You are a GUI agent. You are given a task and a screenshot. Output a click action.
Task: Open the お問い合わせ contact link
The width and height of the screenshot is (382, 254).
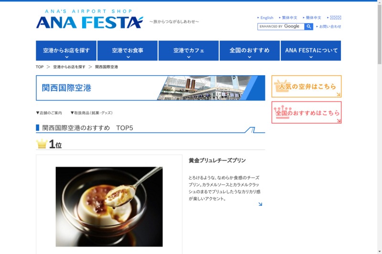click(330, 27)
